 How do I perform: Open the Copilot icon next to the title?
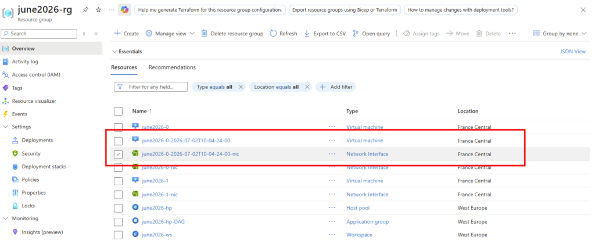click(x=124, y=10)
